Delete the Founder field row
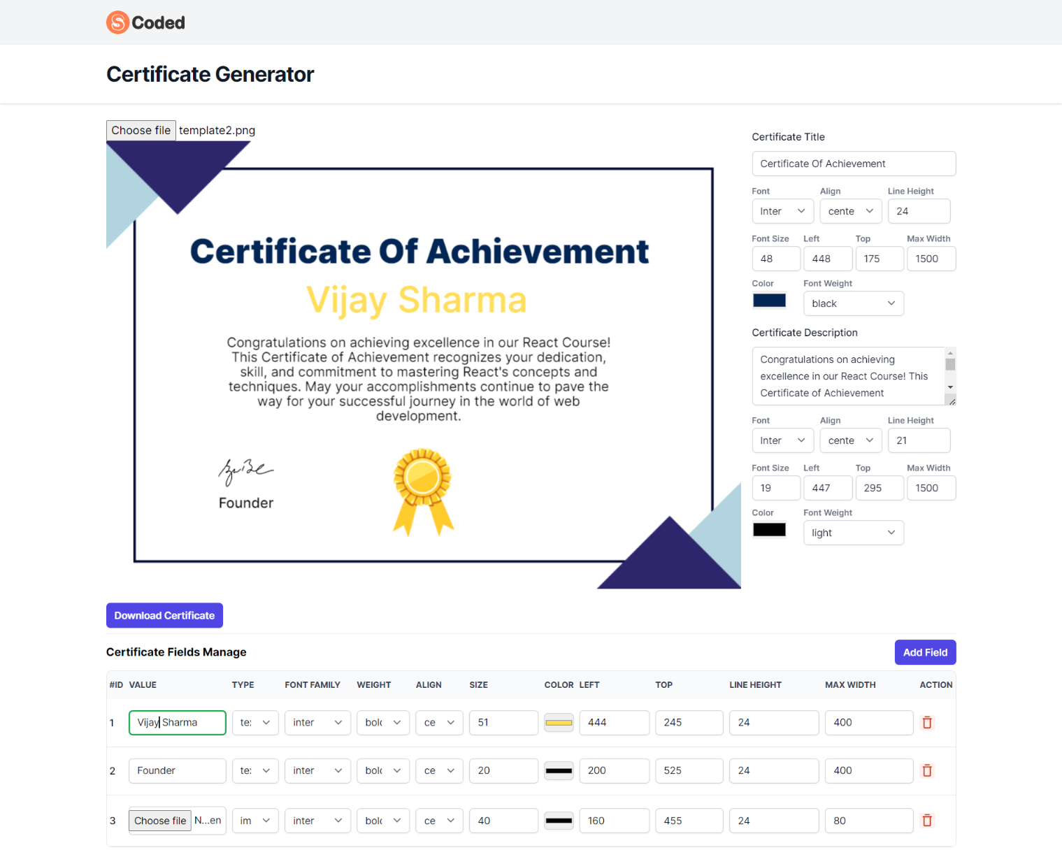Viewport: 1062px width, 864px height. pyautogui.click(x=927, y=770)
